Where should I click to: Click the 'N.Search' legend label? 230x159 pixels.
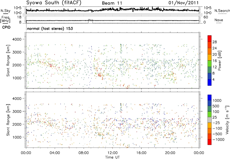click(222, 11)
